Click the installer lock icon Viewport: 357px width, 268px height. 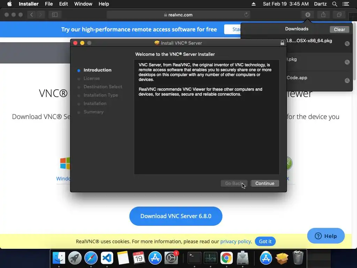(x=282, y=43)
